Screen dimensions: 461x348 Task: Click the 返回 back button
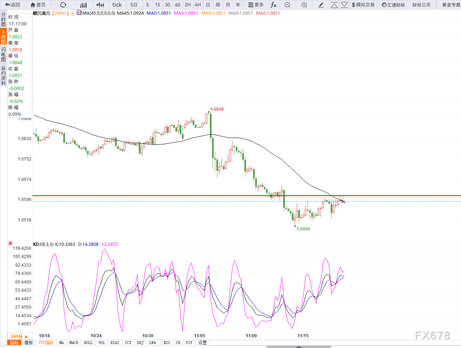point(13,5)
